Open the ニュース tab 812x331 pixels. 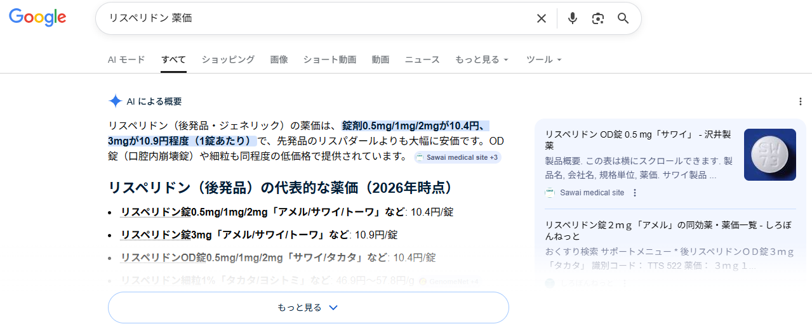pyautogui.click(x=422, y=60)
